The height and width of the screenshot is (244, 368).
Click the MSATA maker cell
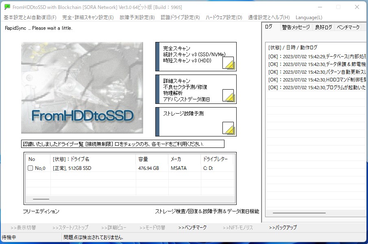pos(179,168)
